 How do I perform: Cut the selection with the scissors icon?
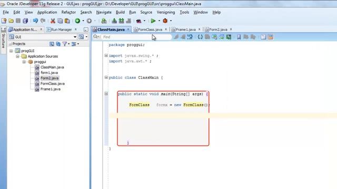click(53, 21)
